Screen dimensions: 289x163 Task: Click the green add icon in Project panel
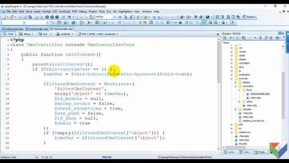(230, 38)
